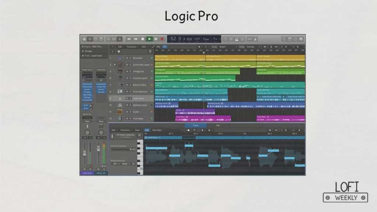Viewport: 377px width, 212px height.
Task: Click the Rewind transport button
Action: point(129,39)
